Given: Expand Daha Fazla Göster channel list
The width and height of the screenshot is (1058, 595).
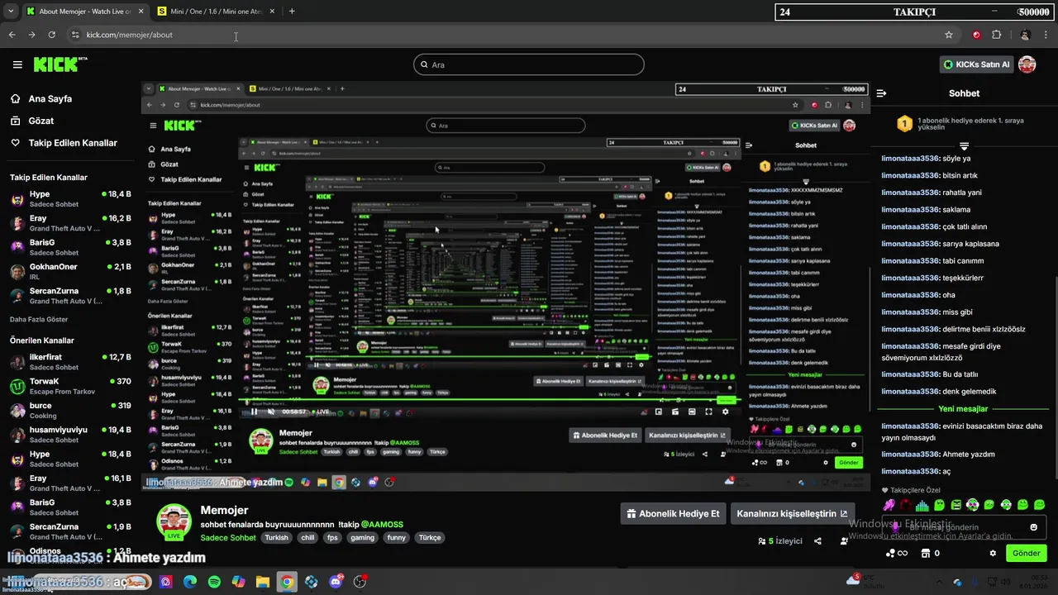Looking at the screenshot, I should tap(39, 319).
